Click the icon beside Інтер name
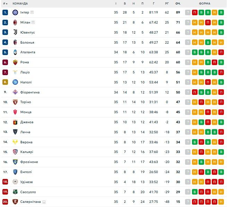The image size is (227, 207). pos(32,12)
